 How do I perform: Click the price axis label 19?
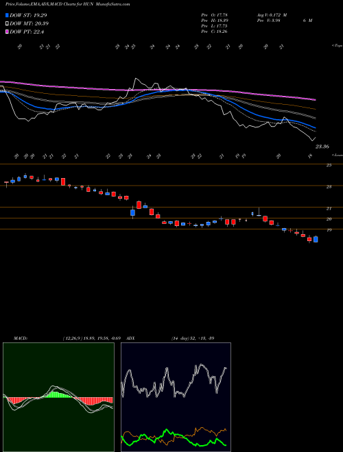click(329, 230)
